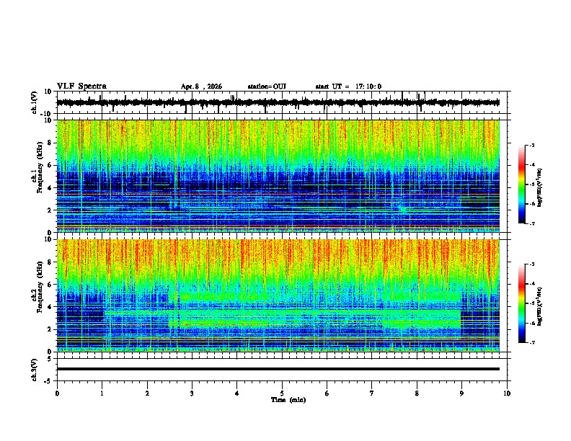
Task: Click the "4" minute tick on time axis
Action: (237, 393)
